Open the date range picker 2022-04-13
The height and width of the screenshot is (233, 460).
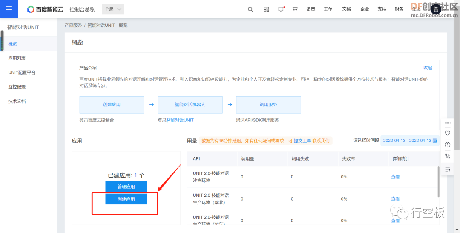(410, 140)
